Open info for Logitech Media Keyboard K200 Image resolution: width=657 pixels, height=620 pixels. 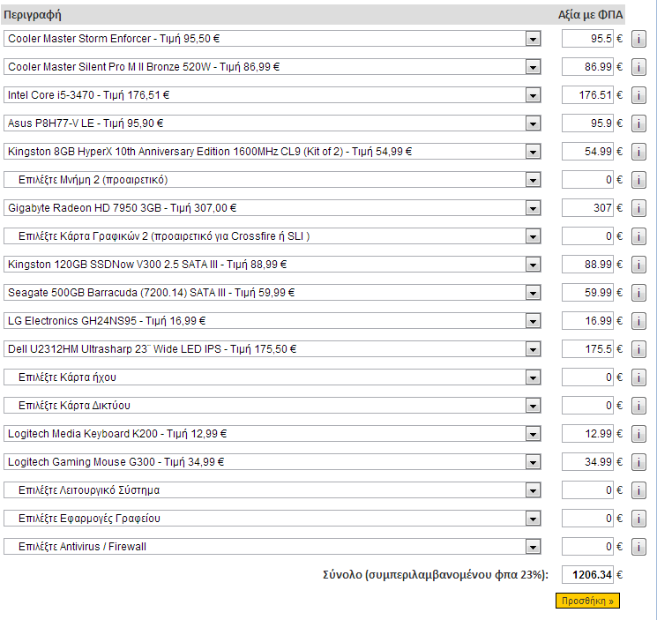coord(638,434)
